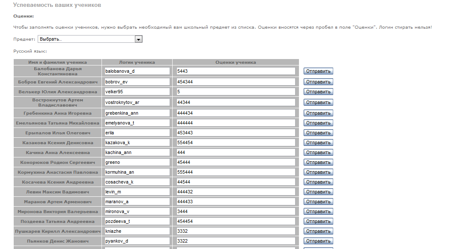The width and height of the screenshot is (457, 249).
Task: Send grades for Гребенкина Анна Игоревна
Action: pos(318,113)
